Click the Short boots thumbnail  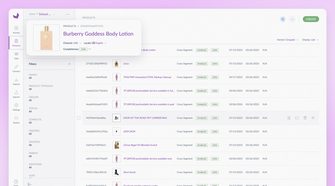[x=116, y=172]
